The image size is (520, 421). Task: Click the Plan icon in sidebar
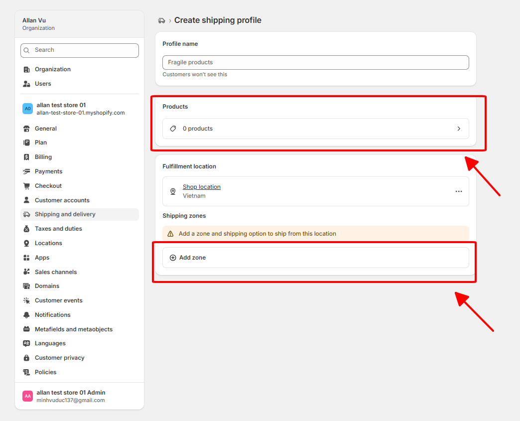pos(26,142)
